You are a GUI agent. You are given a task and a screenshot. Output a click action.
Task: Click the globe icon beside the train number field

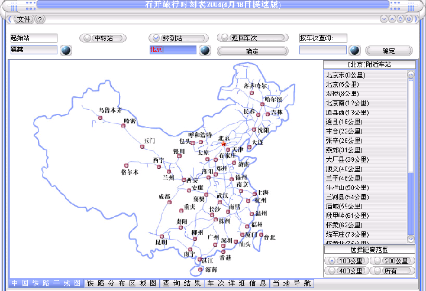point(354,50)
